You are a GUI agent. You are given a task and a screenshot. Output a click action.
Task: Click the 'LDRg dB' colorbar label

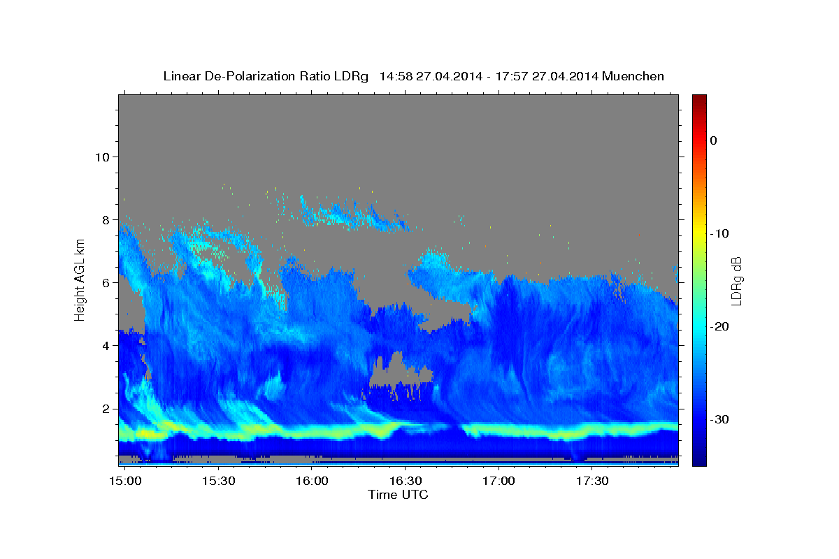[736, 281]
